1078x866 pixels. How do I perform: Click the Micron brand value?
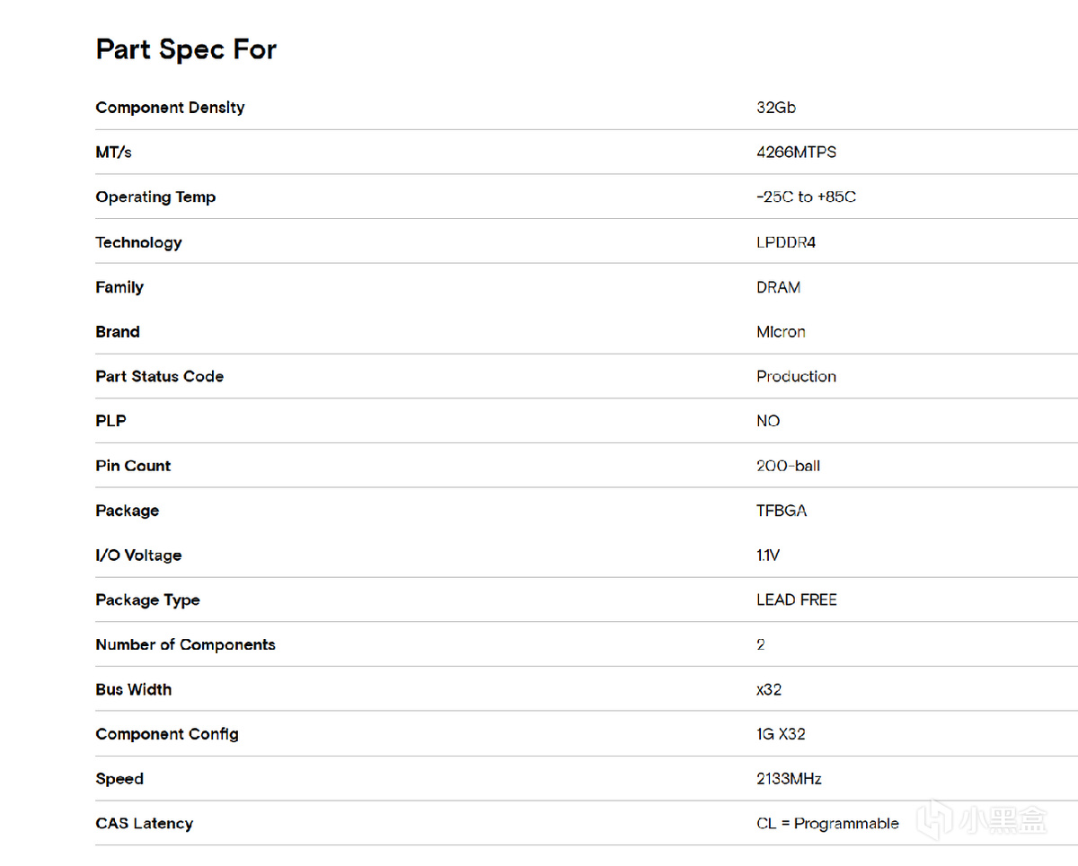pos(781,332)
